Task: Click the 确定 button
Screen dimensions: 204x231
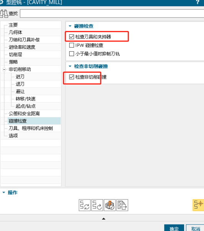Action: pyautogui.click(x=174, y=228)
